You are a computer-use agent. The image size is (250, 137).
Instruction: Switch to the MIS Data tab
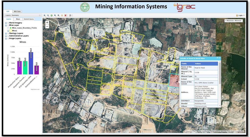tap(17, 11)
